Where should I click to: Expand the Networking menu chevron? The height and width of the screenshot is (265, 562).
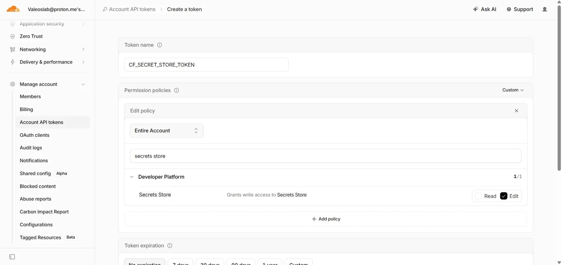(x=83, y=49)
